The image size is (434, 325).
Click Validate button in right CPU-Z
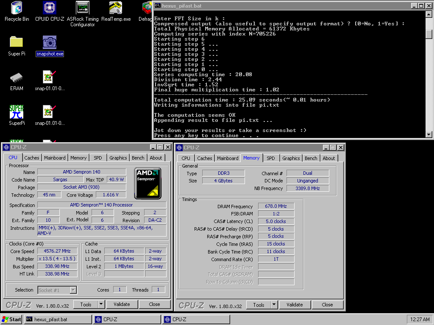(x=295, y=305)
